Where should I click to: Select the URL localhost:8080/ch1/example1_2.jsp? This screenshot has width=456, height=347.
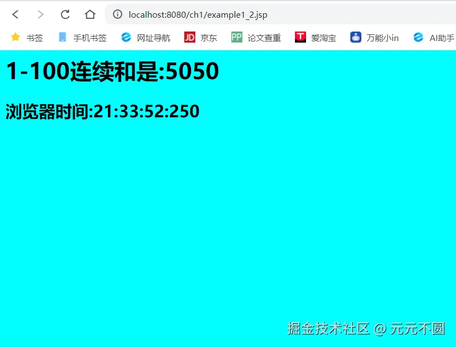click(197, 15)
